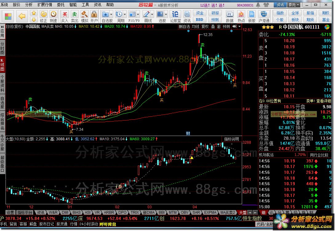The width and height of the screenshot is (335, 231).
Task: Open the 测速 speed test clock icon
Action: click(54, 16)
